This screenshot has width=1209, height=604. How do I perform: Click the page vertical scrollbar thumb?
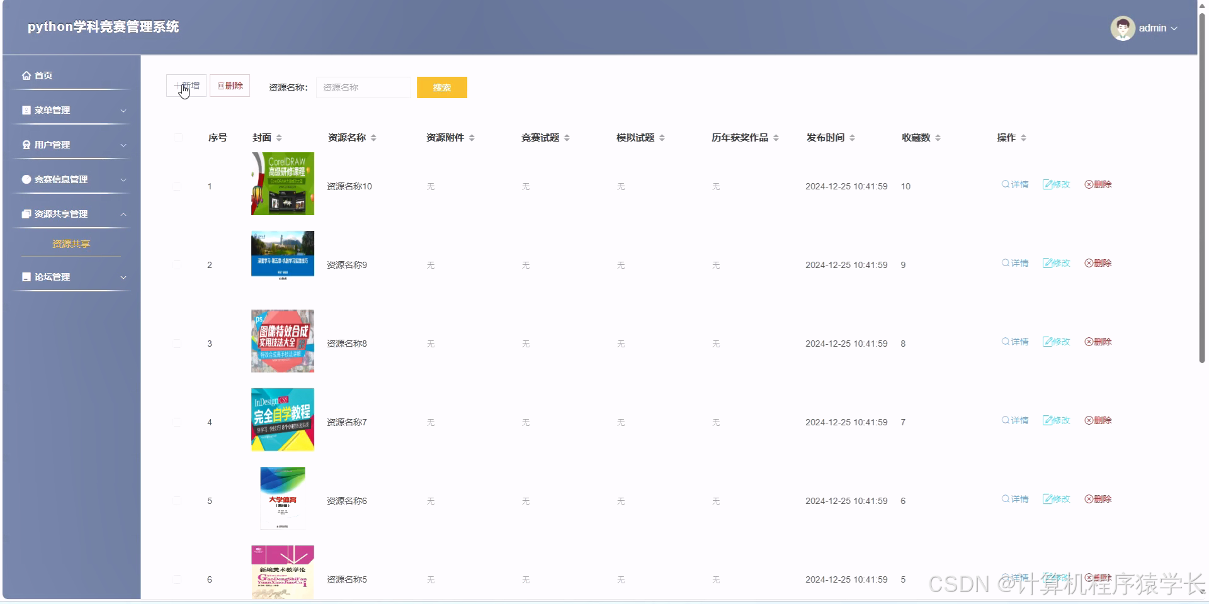[1203, 187]
